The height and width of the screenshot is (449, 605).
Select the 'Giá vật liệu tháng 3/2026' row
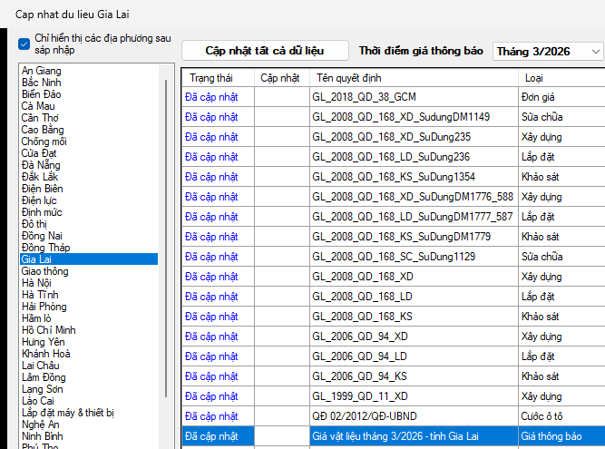coord(413,436)
